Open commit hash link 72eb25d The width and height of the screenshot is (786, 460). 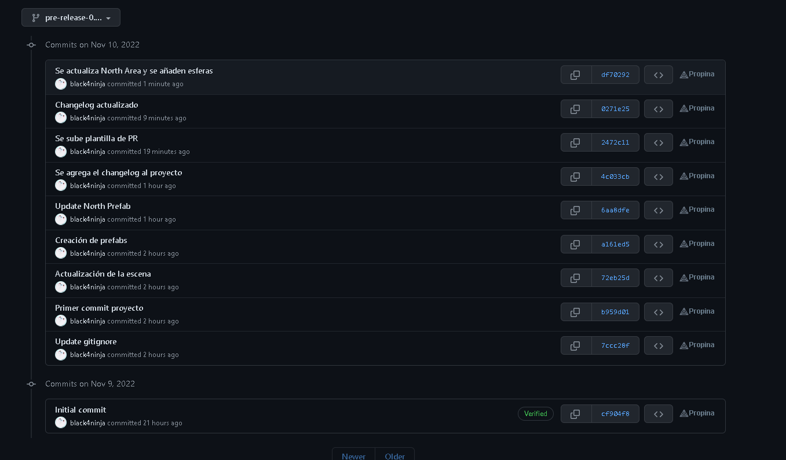point(615,278)
